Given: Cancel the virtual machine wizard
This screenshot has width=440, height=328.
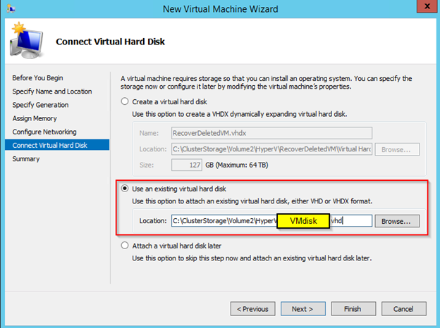Looking at the screenshot, I should pos(403,308).
